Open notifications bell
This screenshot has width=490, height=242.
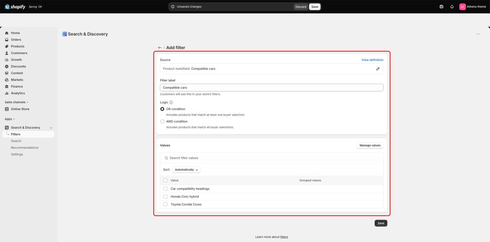452,7
